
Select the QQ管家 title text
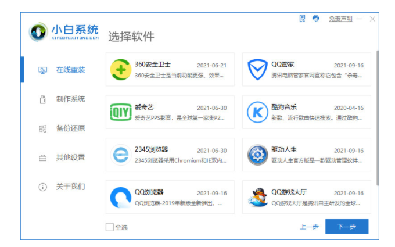point(283,65)
